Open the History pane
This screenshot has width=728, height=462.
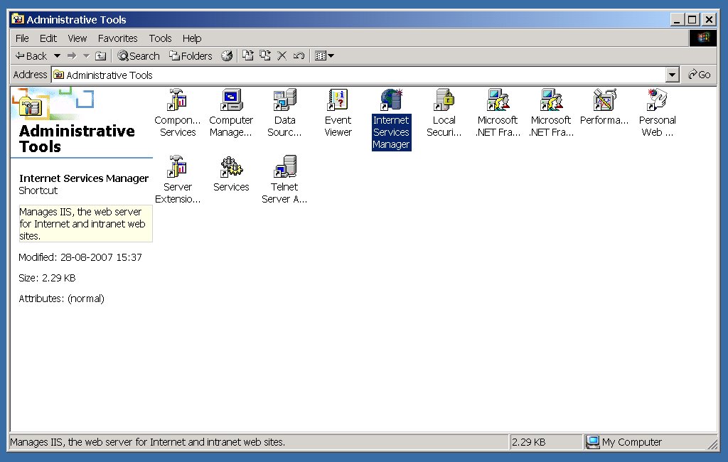(227, 56)
